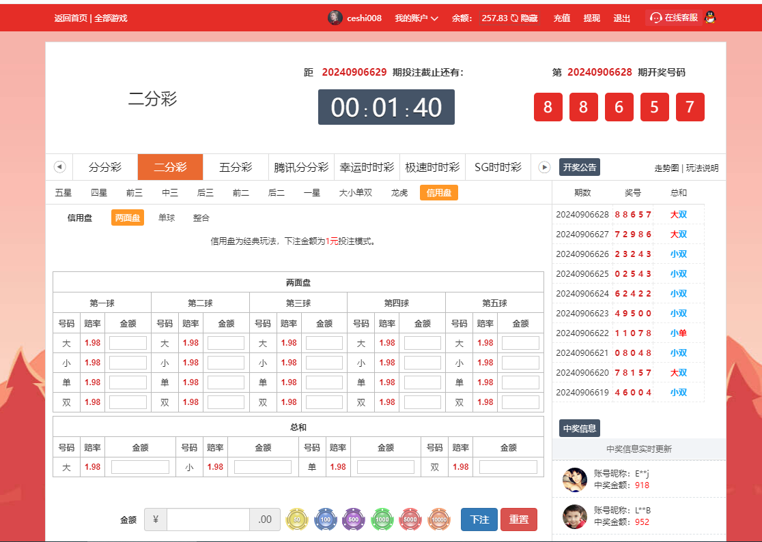The height and width of the screenshot is (542, 762).
Task: Switch to 分分彩 game tab
Action: pos(105,168)
